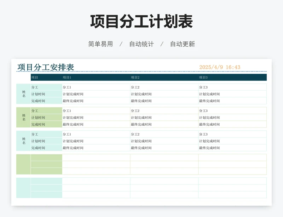Screen dimensions: 283x217
Task: Click the 完成时间 label in the green second block
Action: click(x=38, y=124)
